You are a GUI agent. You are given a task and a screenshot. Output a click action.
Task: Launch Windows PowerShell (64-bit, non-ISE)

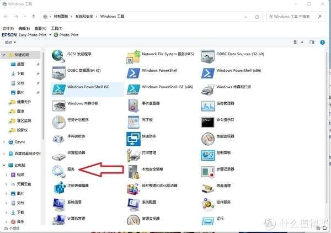point(152,73)
